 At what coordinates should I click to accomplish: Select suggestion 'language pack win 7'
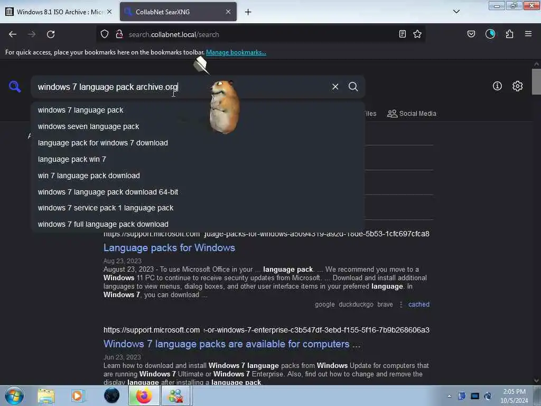(x=198, y=159)
